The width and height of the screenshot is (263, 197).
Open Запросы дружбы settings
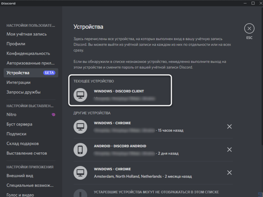23,92
